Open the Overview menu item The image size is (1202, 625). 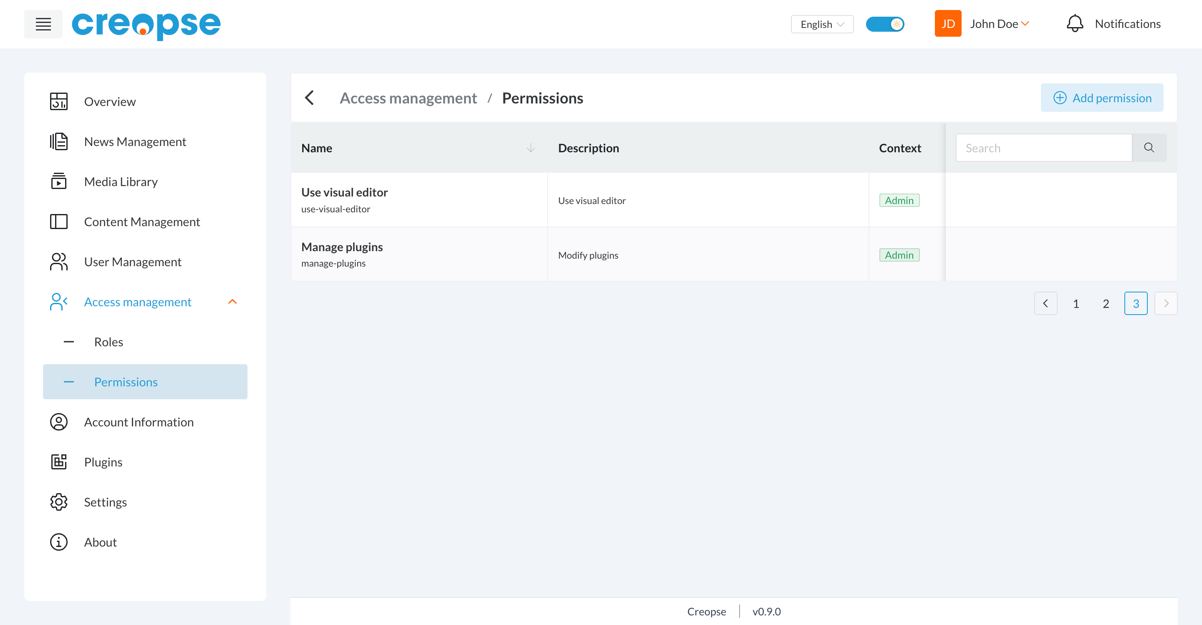pyautogui.click(x=145, y=102)
